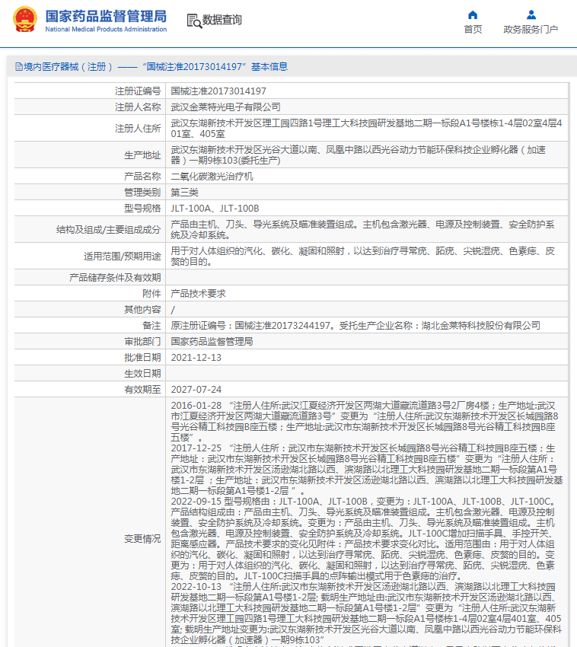Select the 审批部门 label
The image size is (577, 647).
point(142,342)
